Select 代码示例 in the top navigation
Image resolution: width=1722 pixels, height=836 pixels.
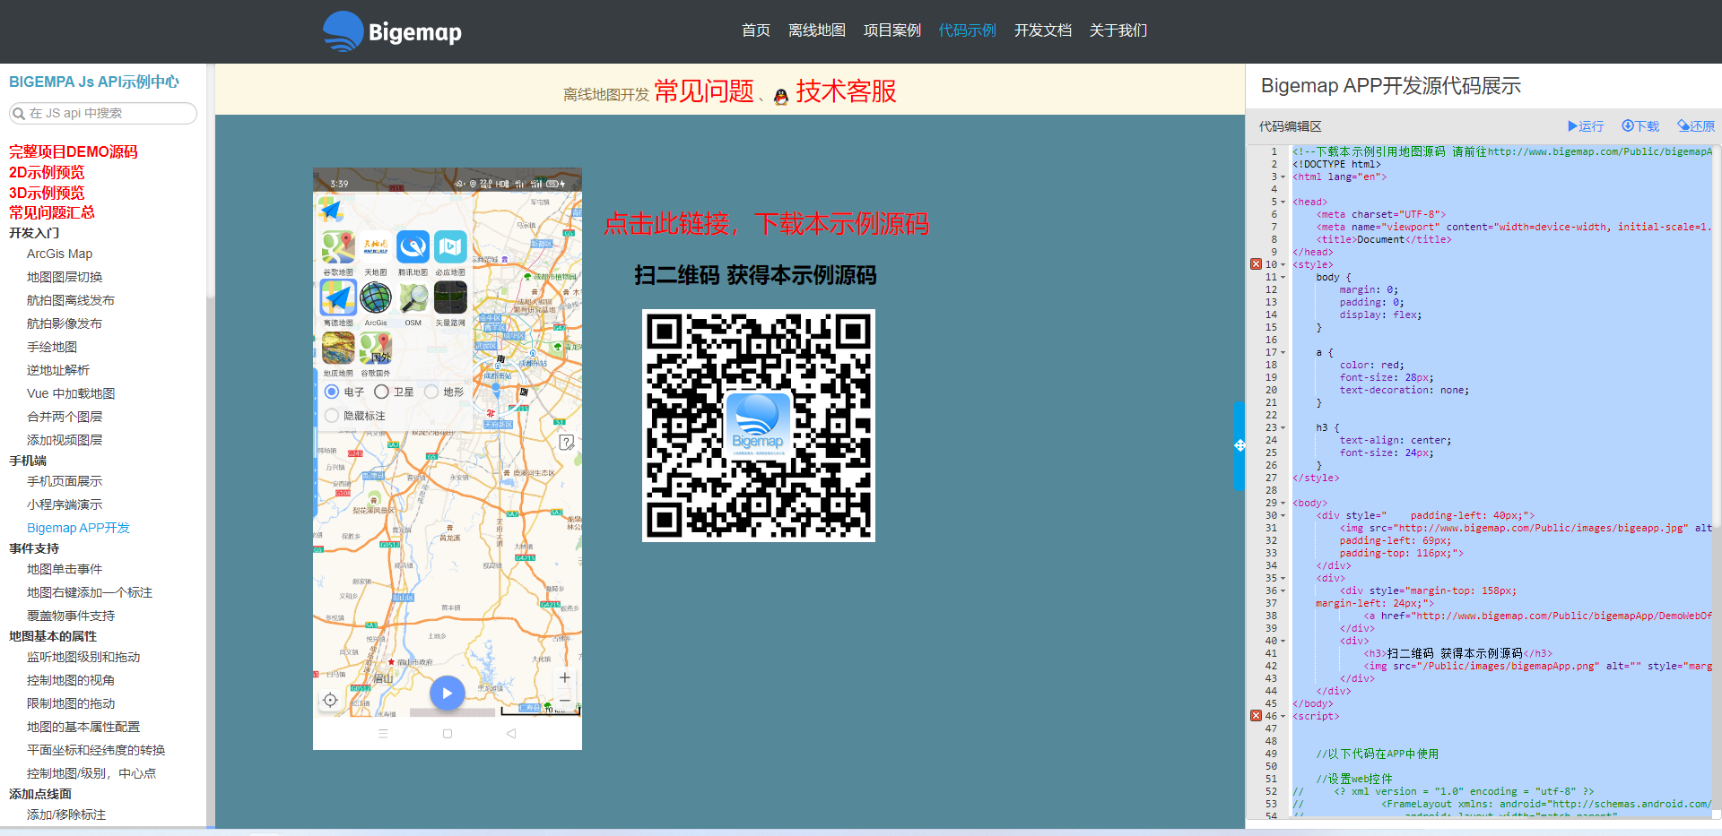point(968,30)
